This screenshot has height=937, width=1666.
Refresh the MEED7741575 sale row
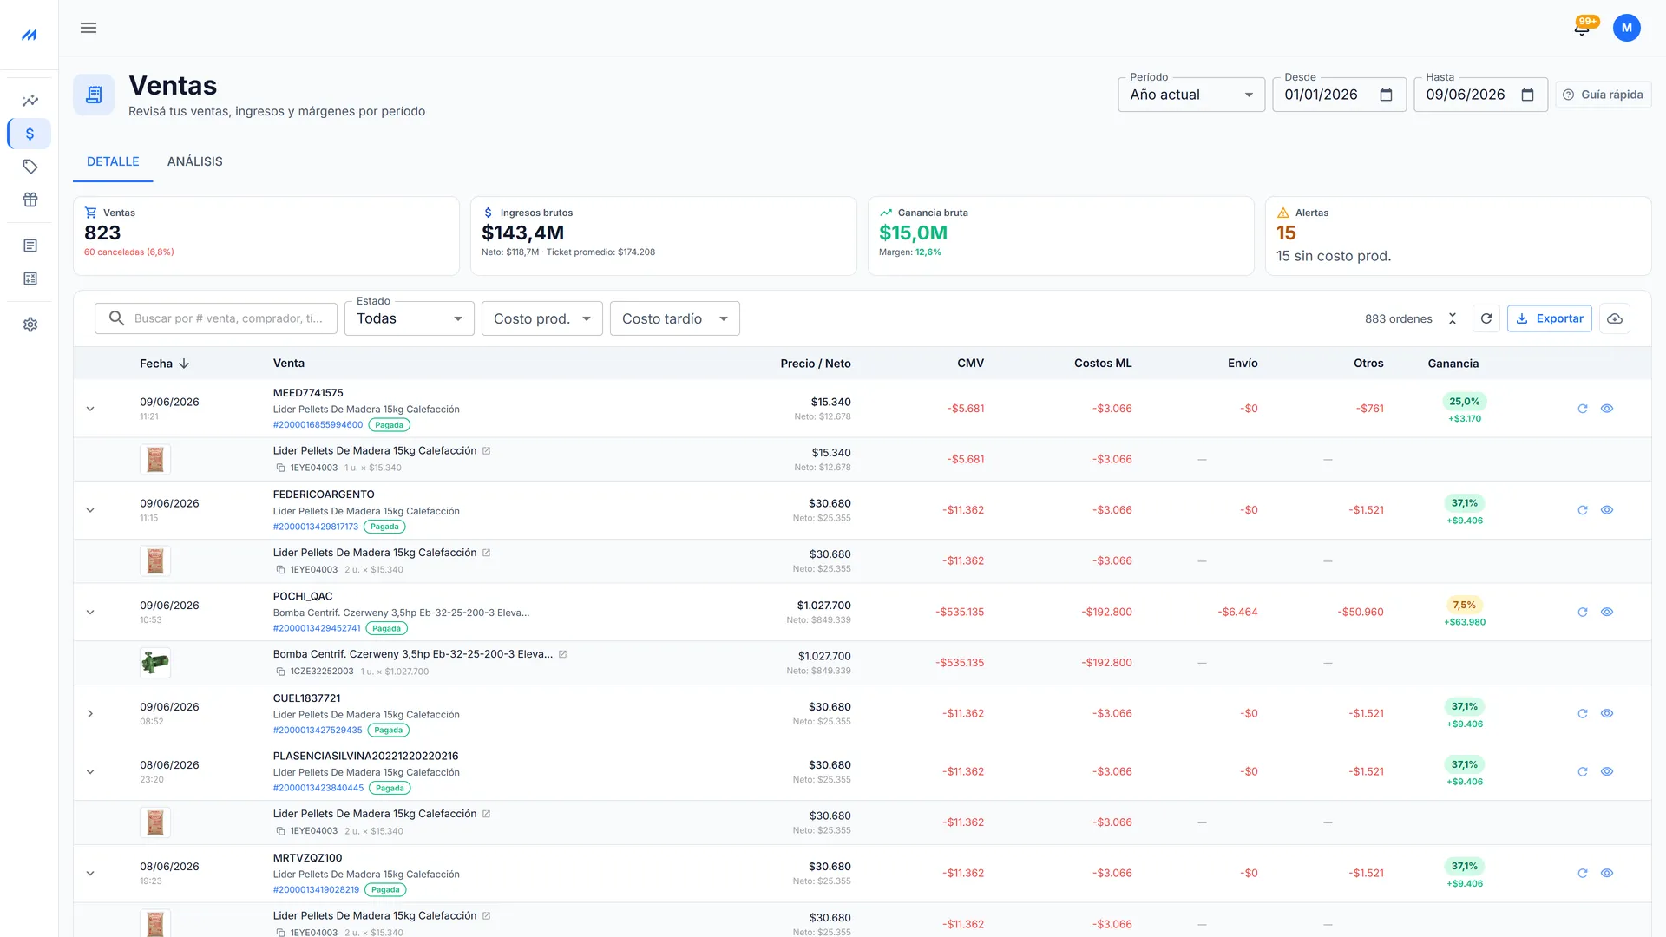coord(1583,409)
